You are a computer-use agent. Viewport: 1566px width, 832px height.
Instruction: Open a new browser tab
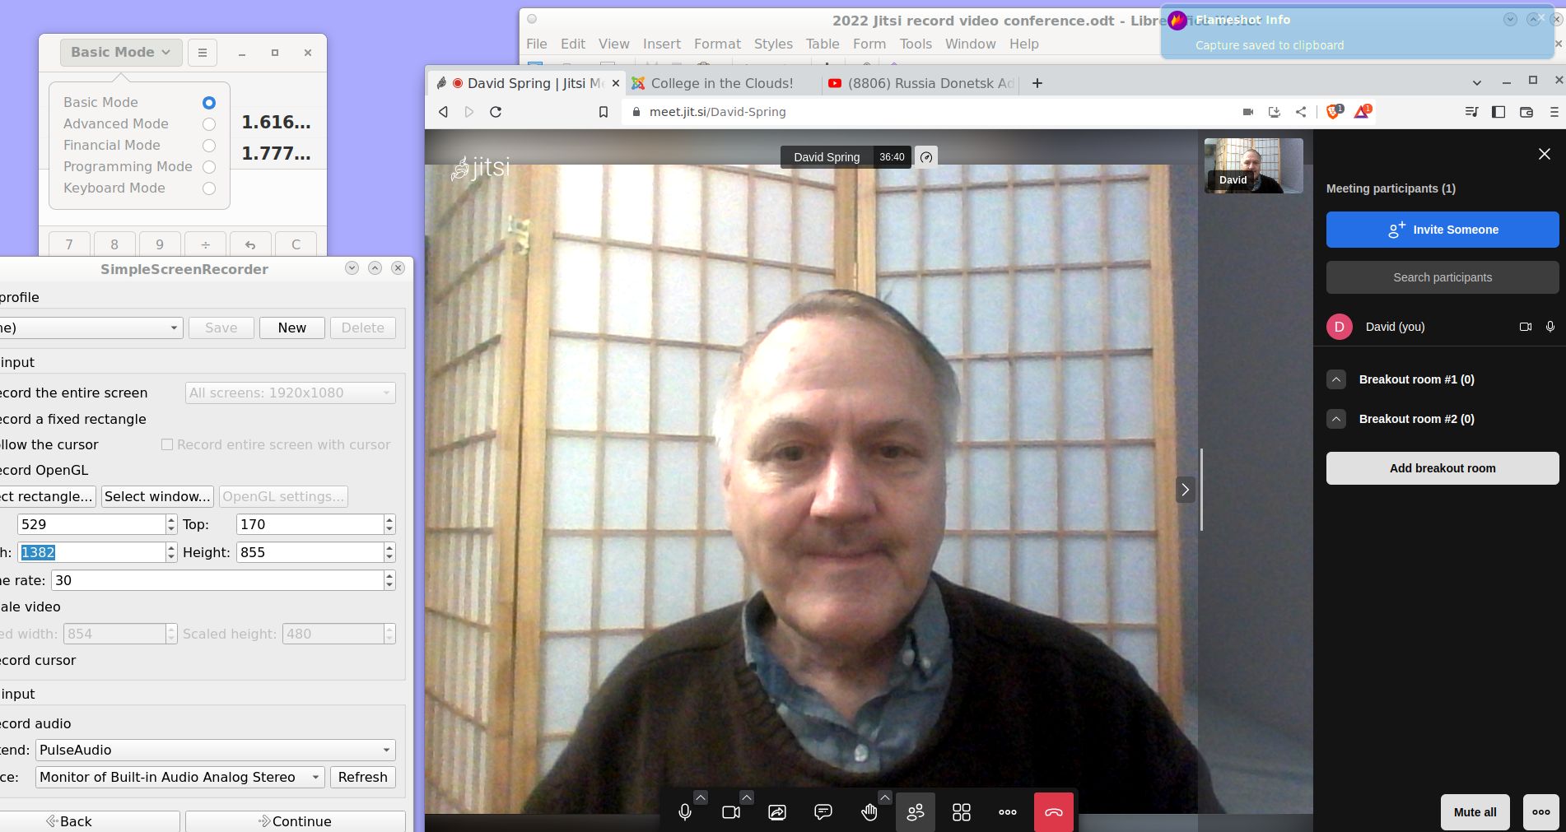tap(1037, 83)
